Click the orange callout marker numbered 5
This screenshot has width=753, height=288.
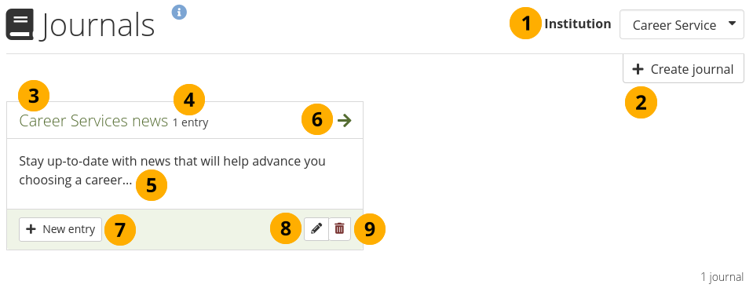[152, 185]
